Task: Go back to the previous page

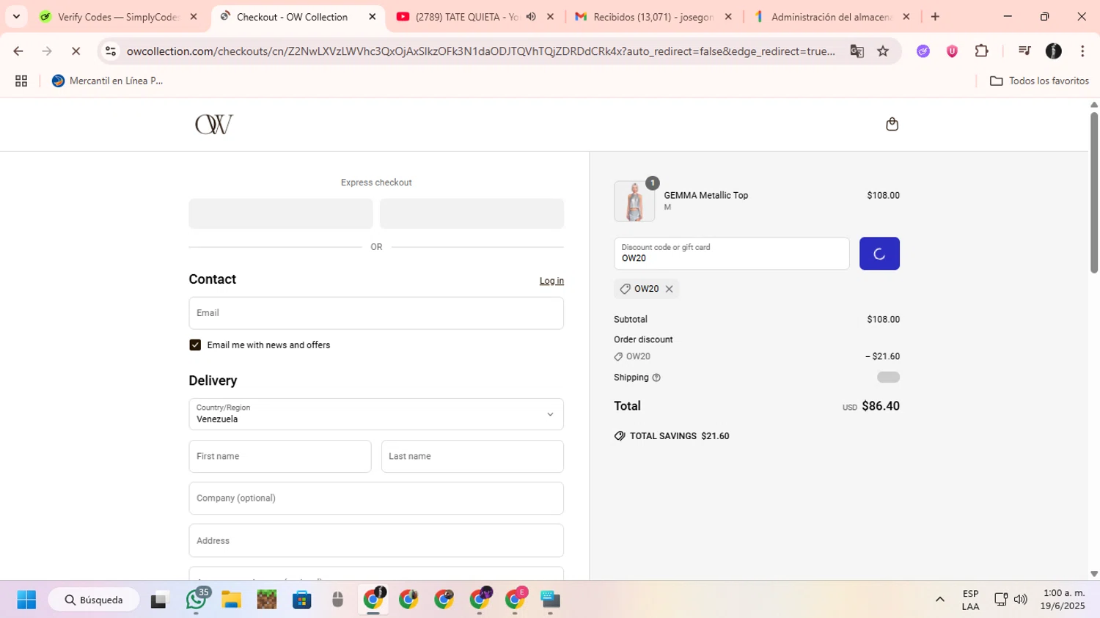Action: (x=18, y=51)
